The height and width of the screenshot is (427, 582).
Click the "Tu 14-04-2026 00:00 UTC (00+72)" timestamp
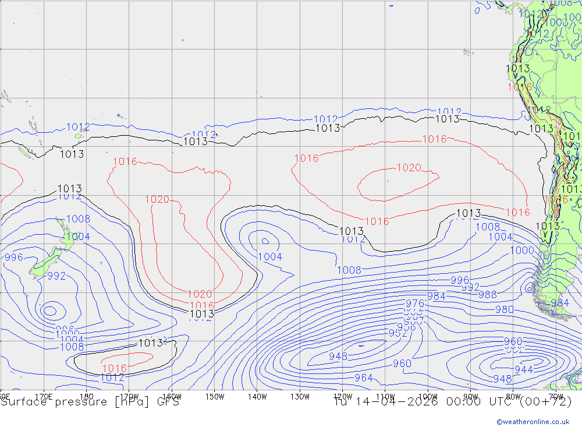click(x=452, y=402)
